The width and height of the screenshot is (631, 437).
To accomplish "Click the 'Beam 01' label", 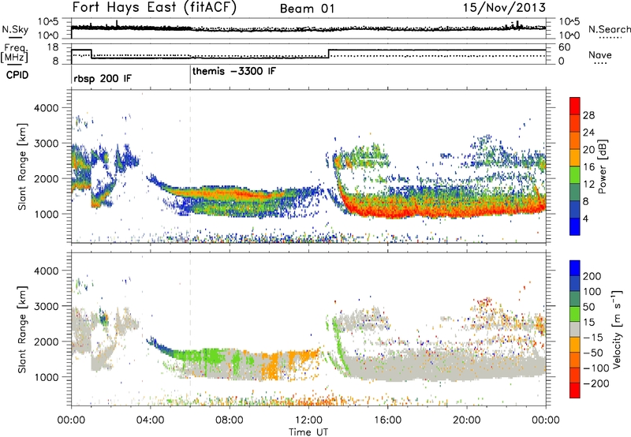I will (x=307, y=9).
